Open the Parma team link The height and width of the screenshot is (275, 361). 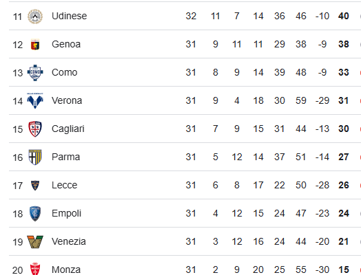click(66, 157)
